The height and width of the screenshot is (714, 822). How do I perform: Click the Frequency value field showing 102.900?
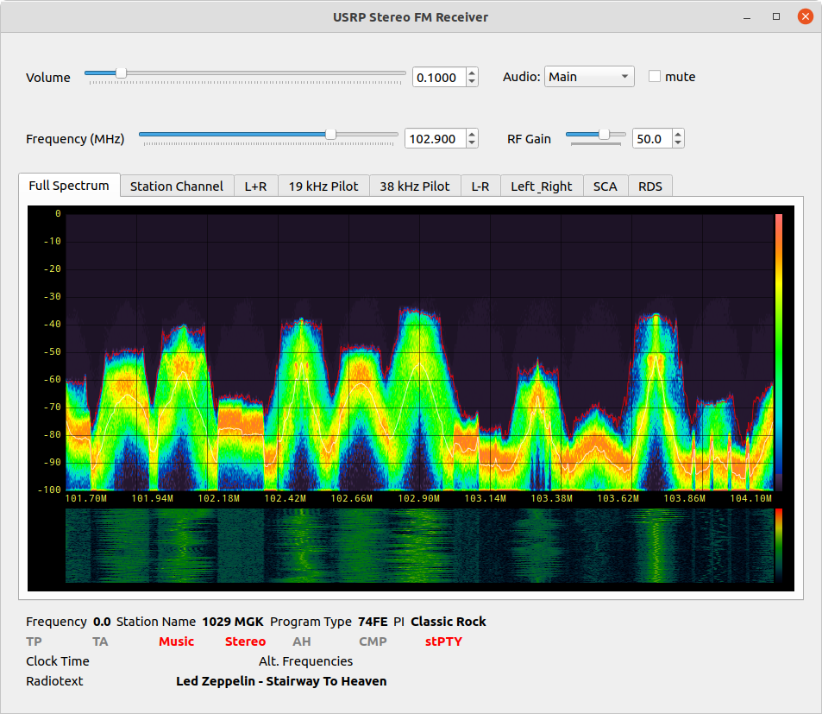433,139
